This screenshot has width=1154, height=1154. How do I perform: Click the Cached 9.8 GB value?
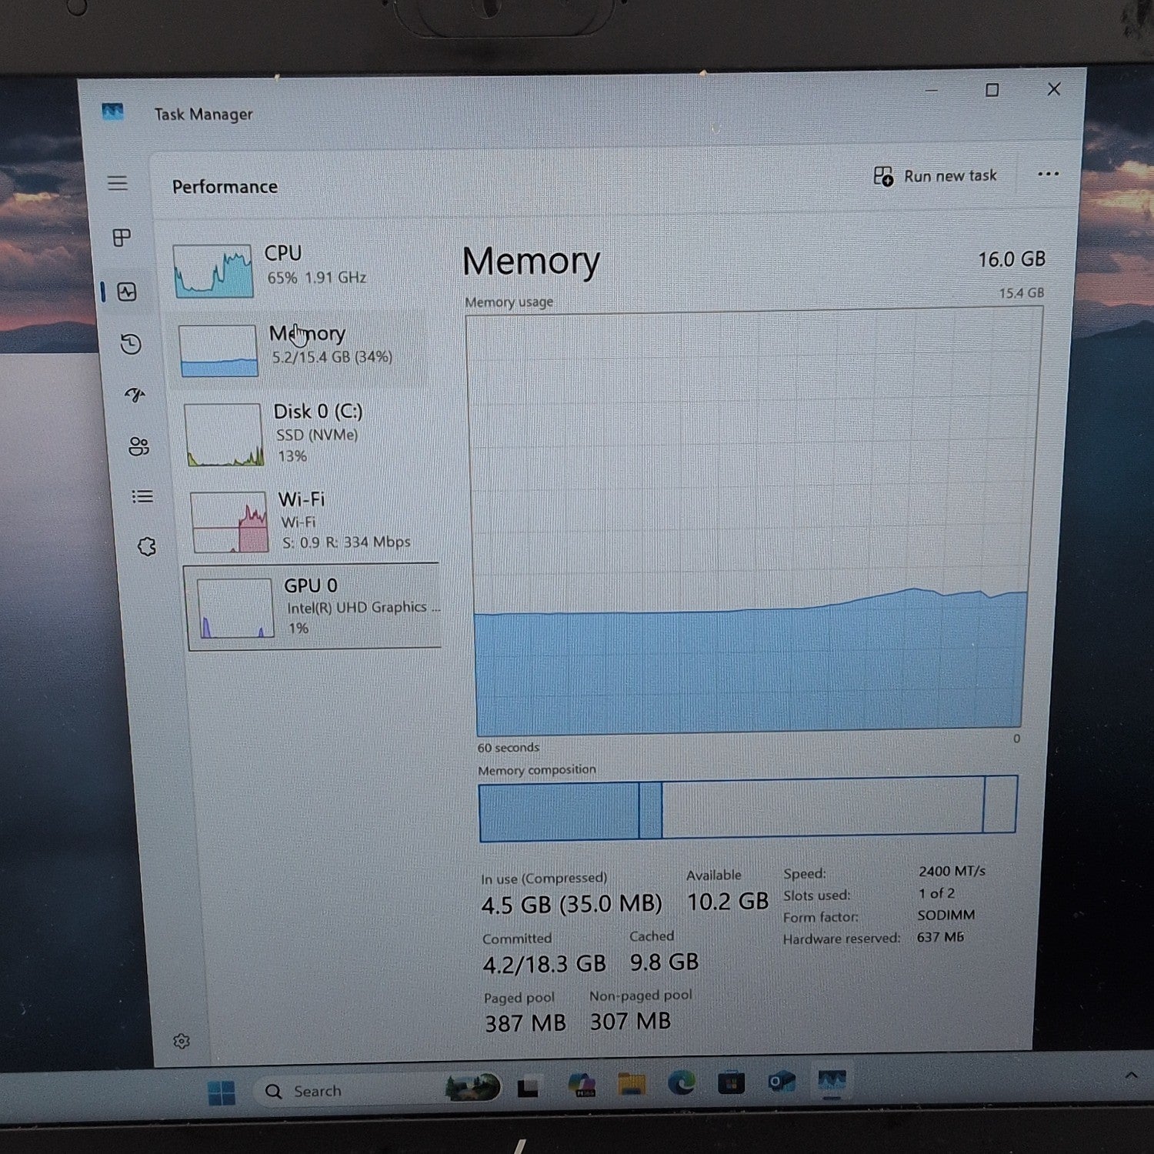coord(664,962)
